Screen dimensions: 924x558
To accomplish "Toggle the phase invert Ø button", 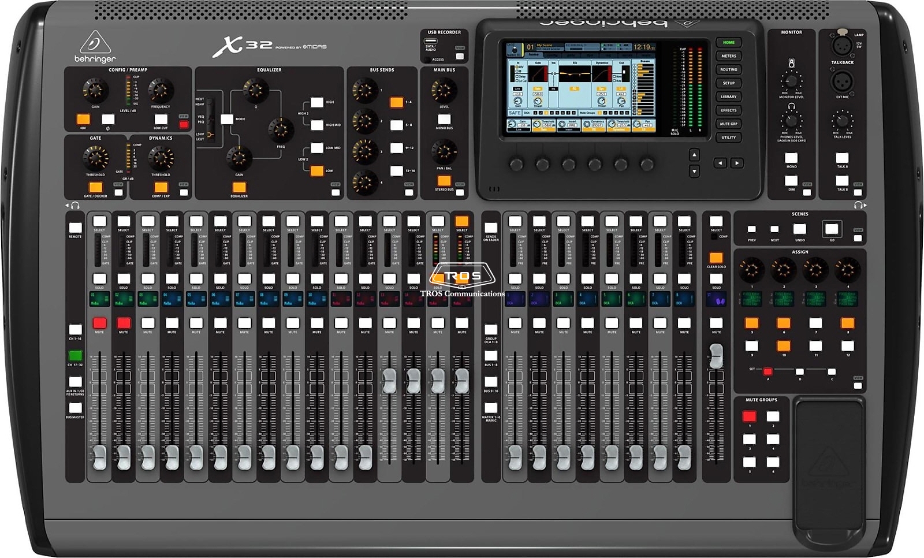I will (108, 120).
